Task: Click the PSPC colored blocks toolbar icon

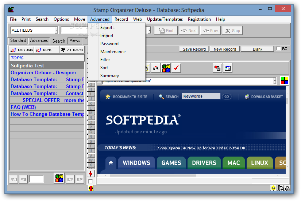Action: pyautogui.click(x=166, y=68)
